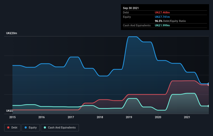The width and height of the screenshot is (213, 136).
Task: Click the teal Cash legend dot
Action: click(45, 127)
